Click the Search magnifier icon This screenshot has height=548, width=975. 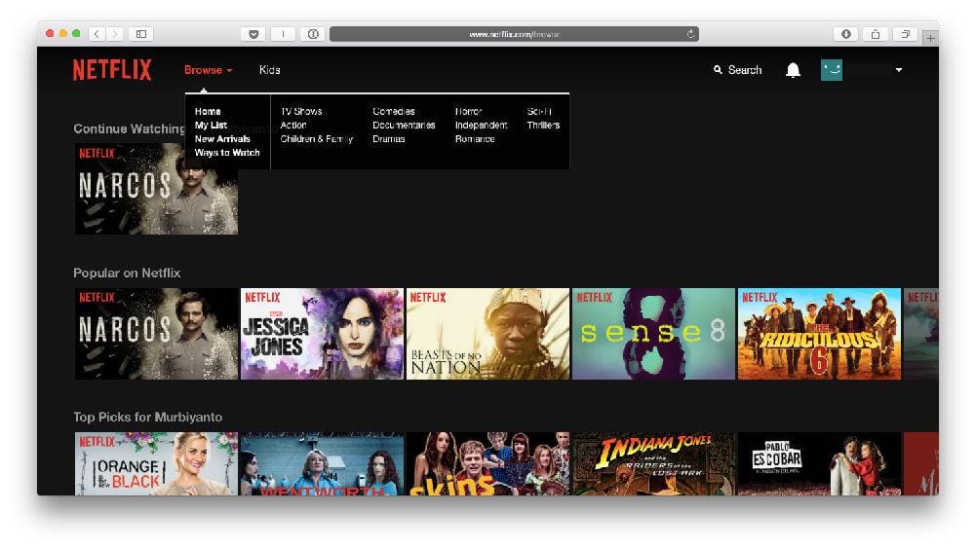(x=719, y=70)
